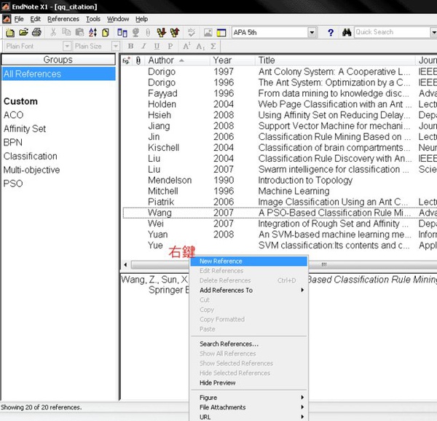437x421 pixels.
Task: Sort by the Year column header
Action: [x=232, y=60]
